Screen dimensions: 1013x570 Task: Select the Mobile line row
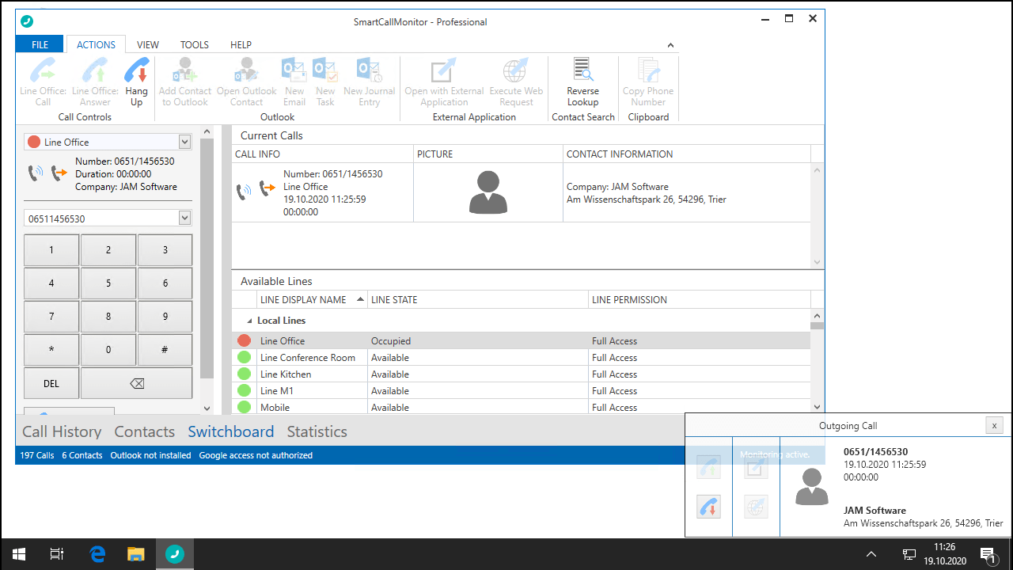click(521, 407)
